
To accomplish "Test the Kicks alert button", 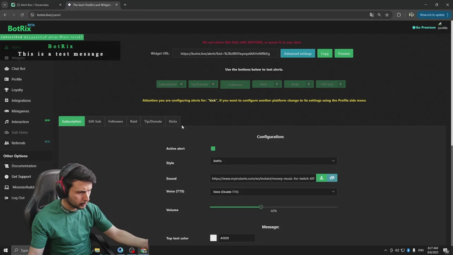I will pyautogui.click(x=299, y=84).
